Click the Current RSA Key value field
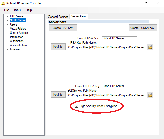 (119, 38)
